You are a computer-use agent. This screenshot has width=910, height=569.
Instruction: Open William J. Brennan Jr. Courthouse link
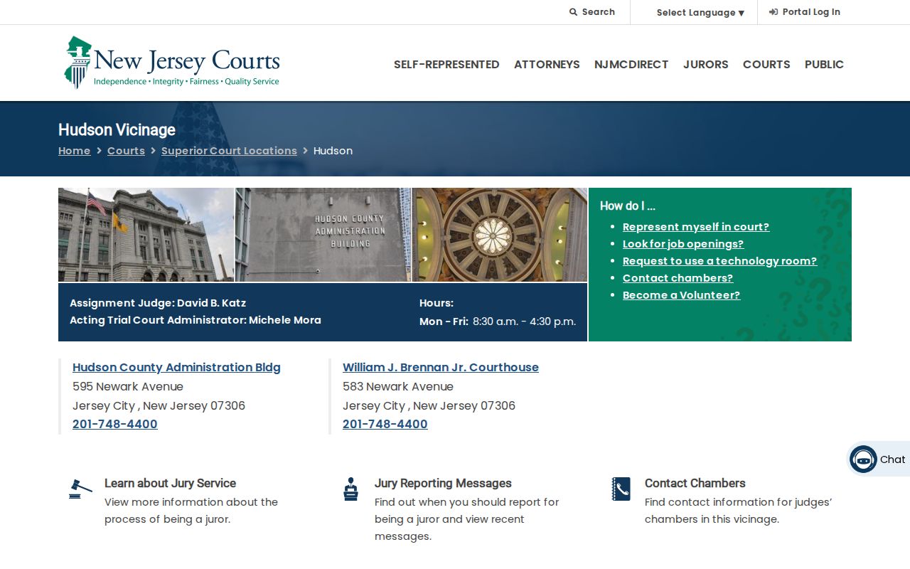point(441,367)
